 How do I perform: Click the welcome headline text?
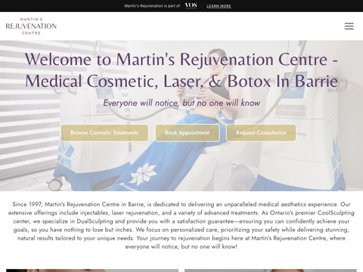click(x=181, y=70)
